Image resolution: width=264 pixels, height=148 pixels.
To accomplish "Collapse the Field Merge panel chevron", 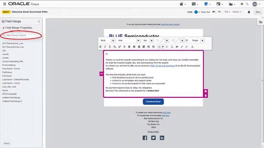I will (x=39, y=21).
